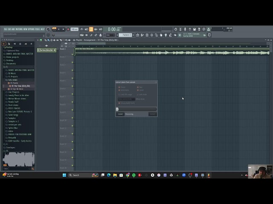Open the Edit menu
This screenshot has height=204, width=273.
(9, 29)
